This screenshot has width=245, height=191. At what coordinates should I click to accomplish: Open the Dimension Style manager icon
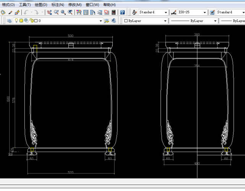[174, 12]
